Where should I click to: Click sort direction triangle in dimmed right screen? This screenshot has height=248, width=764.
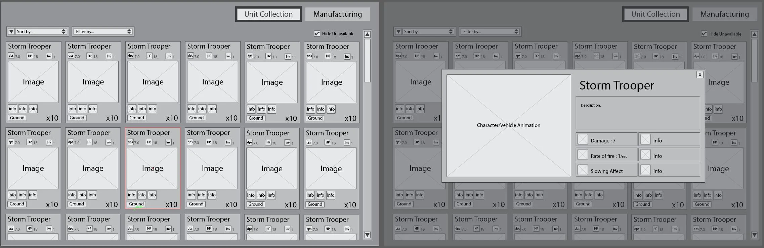pyautogui.click(x=398, y=32)
